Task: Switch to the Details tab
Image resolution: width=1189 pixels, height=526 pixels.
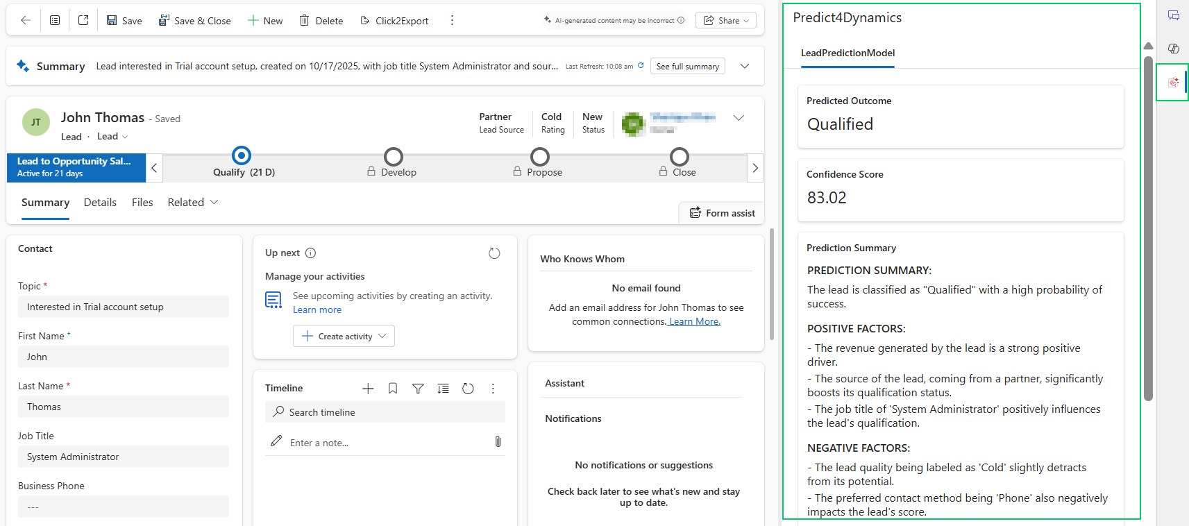Action: pyautogui.click(x=100, y=203)
